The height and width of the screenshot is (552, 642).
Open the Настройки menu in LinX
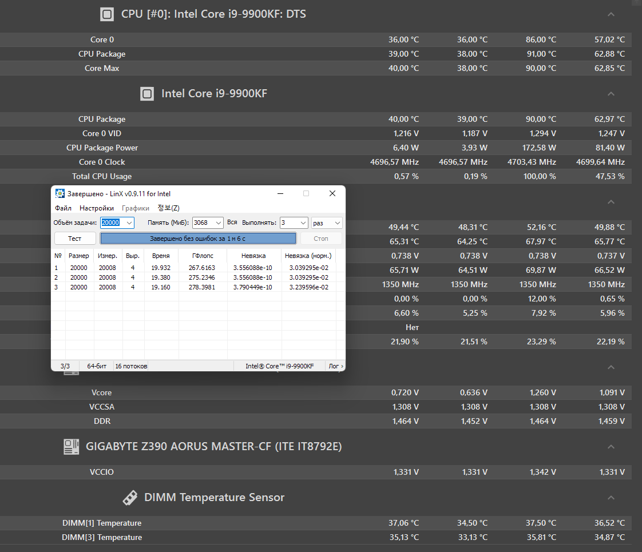click(97, 208)
